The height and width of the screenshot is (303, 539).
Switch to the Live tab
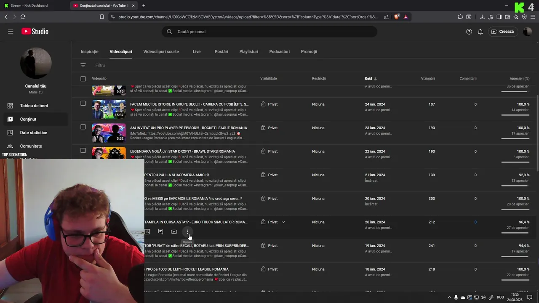(197, 51)
